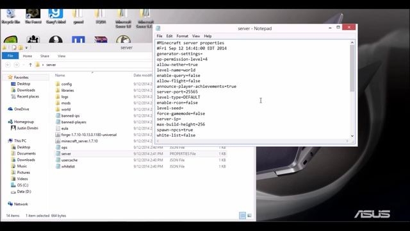Open Notepad View menu
Screen dimensions: 410x231
pos(196,36)
